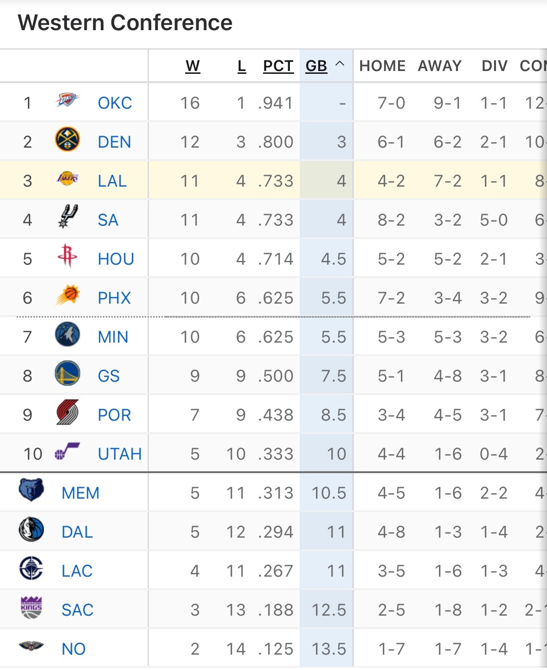547x670 pixels.
Task: Open the DAL team link
Action: point(77,532)
